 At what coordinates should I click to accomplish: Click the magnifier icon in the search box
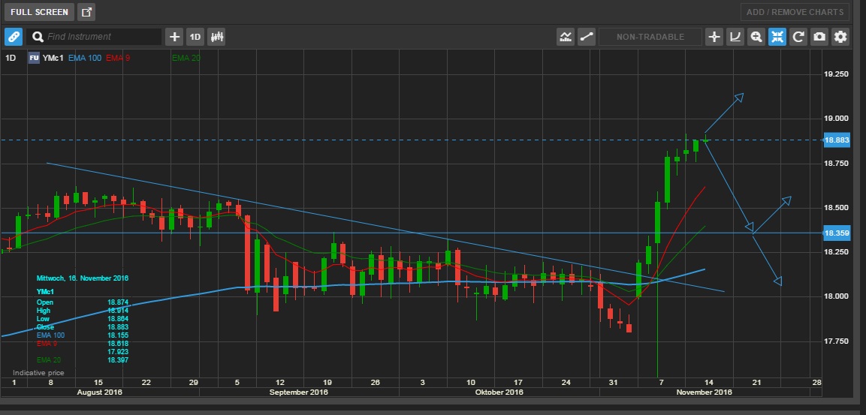pos(38,37)
